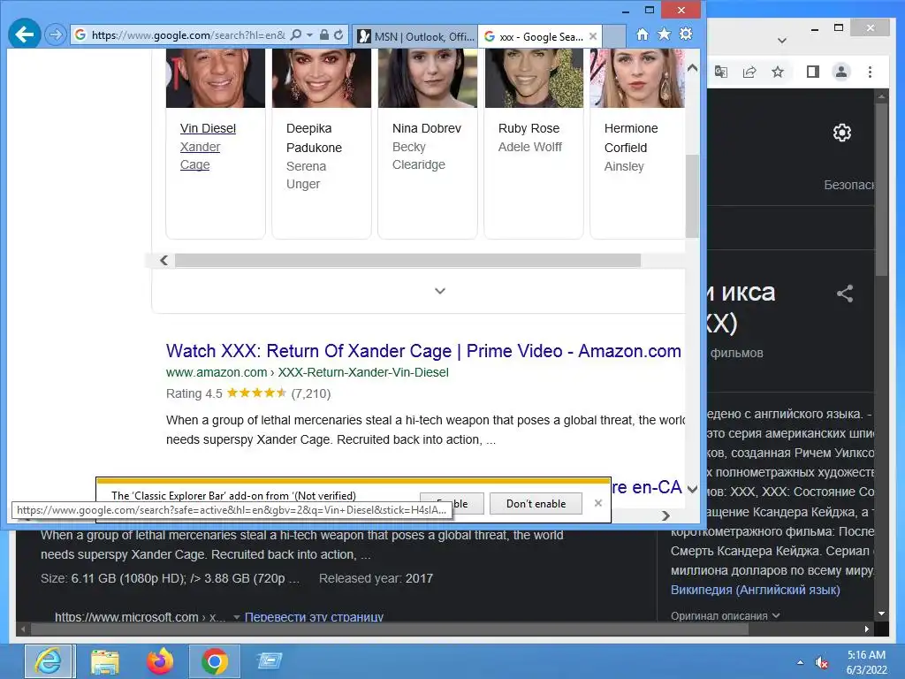The image size is (905, 679).
Task: Open the Википедия (Английский язык) link
Action: tap(755, 590)
